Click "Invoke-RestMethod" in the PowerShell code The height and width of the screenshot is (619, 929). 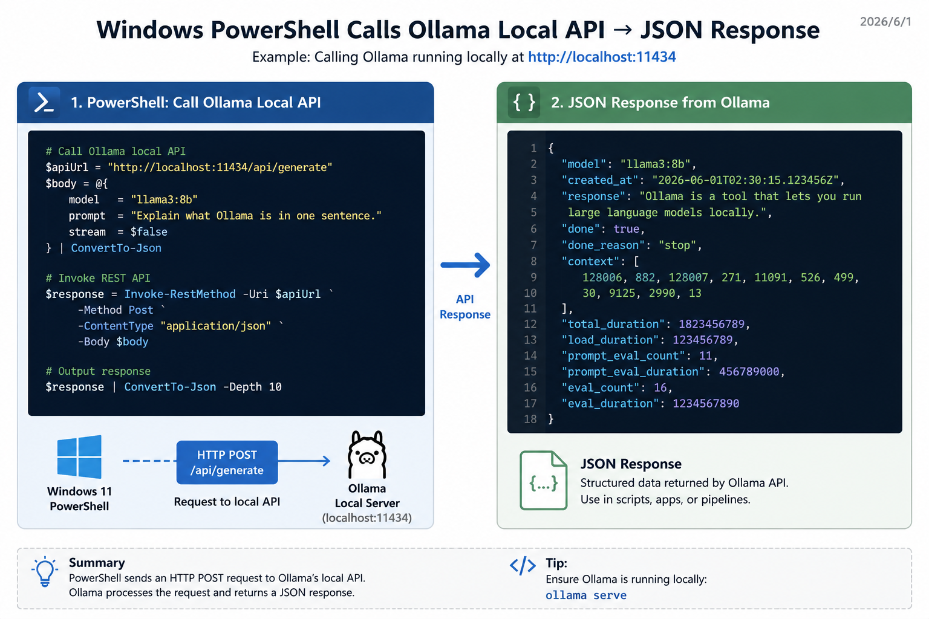pyautogui.click(x=180, y=294)
